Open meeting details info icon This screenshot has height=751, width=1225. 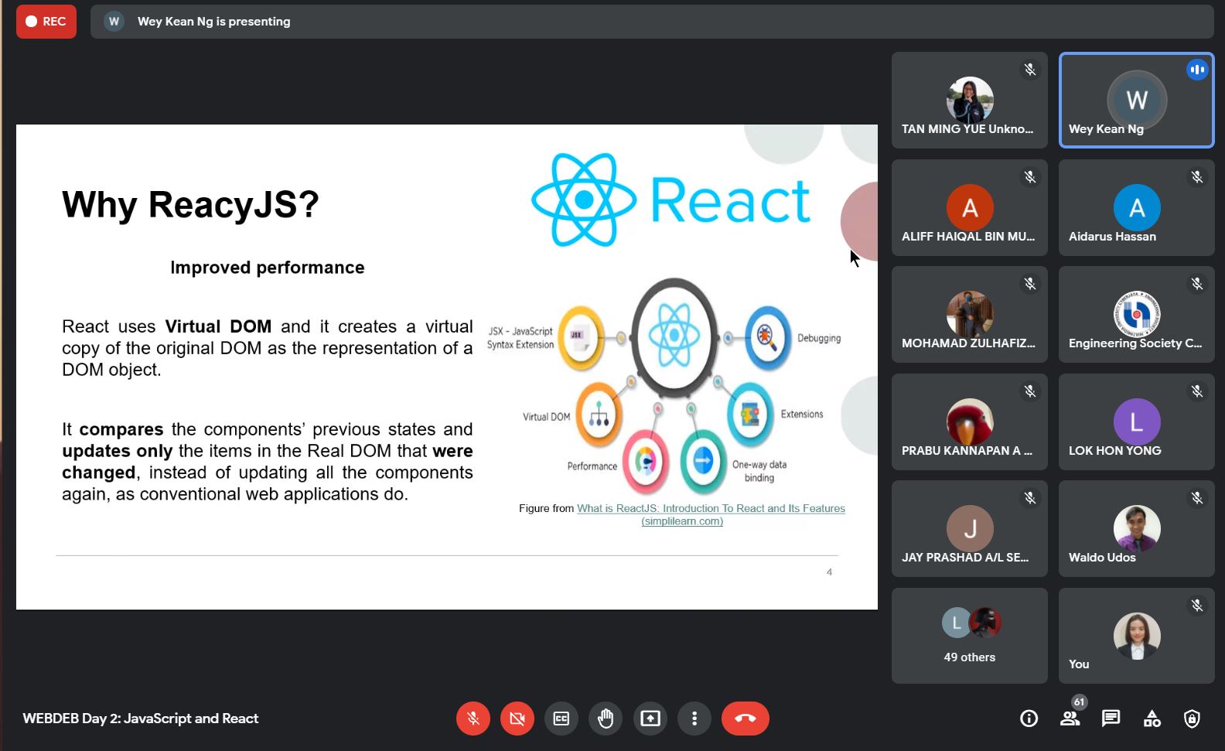tap(1029, 719)
